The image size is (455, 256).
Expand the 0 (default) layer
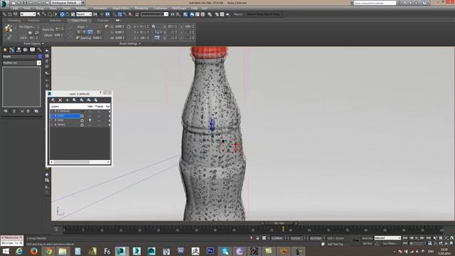(x=52, y=111)
